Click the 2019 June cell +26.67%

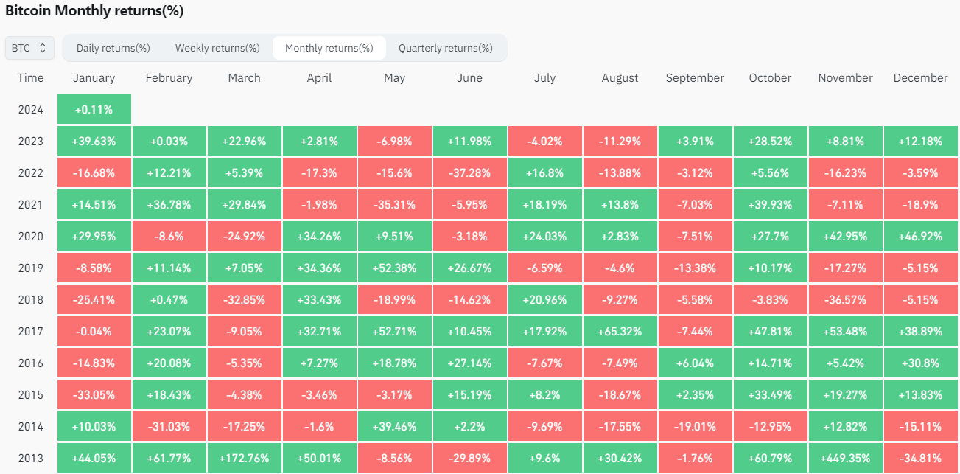click(469, 268)
